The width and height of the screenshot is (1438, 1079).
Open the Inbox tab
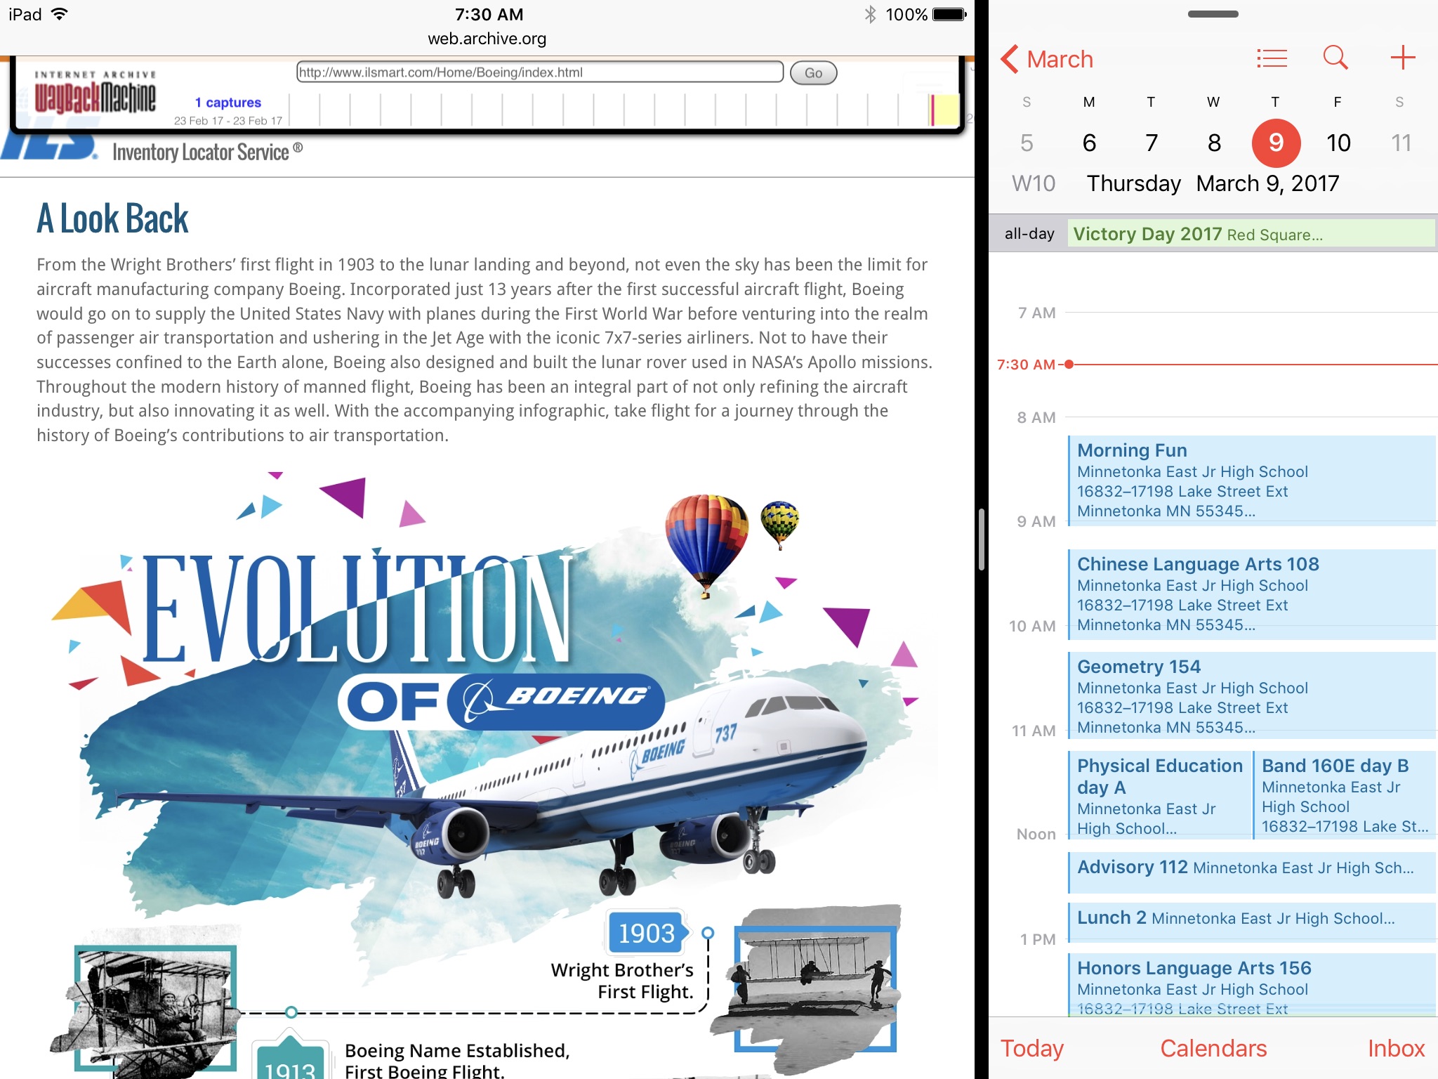1395,1048
